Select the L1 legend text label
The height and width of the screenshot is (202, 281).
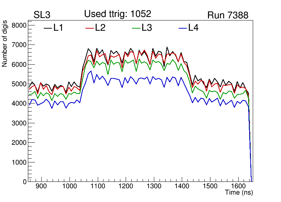(58, 28)
